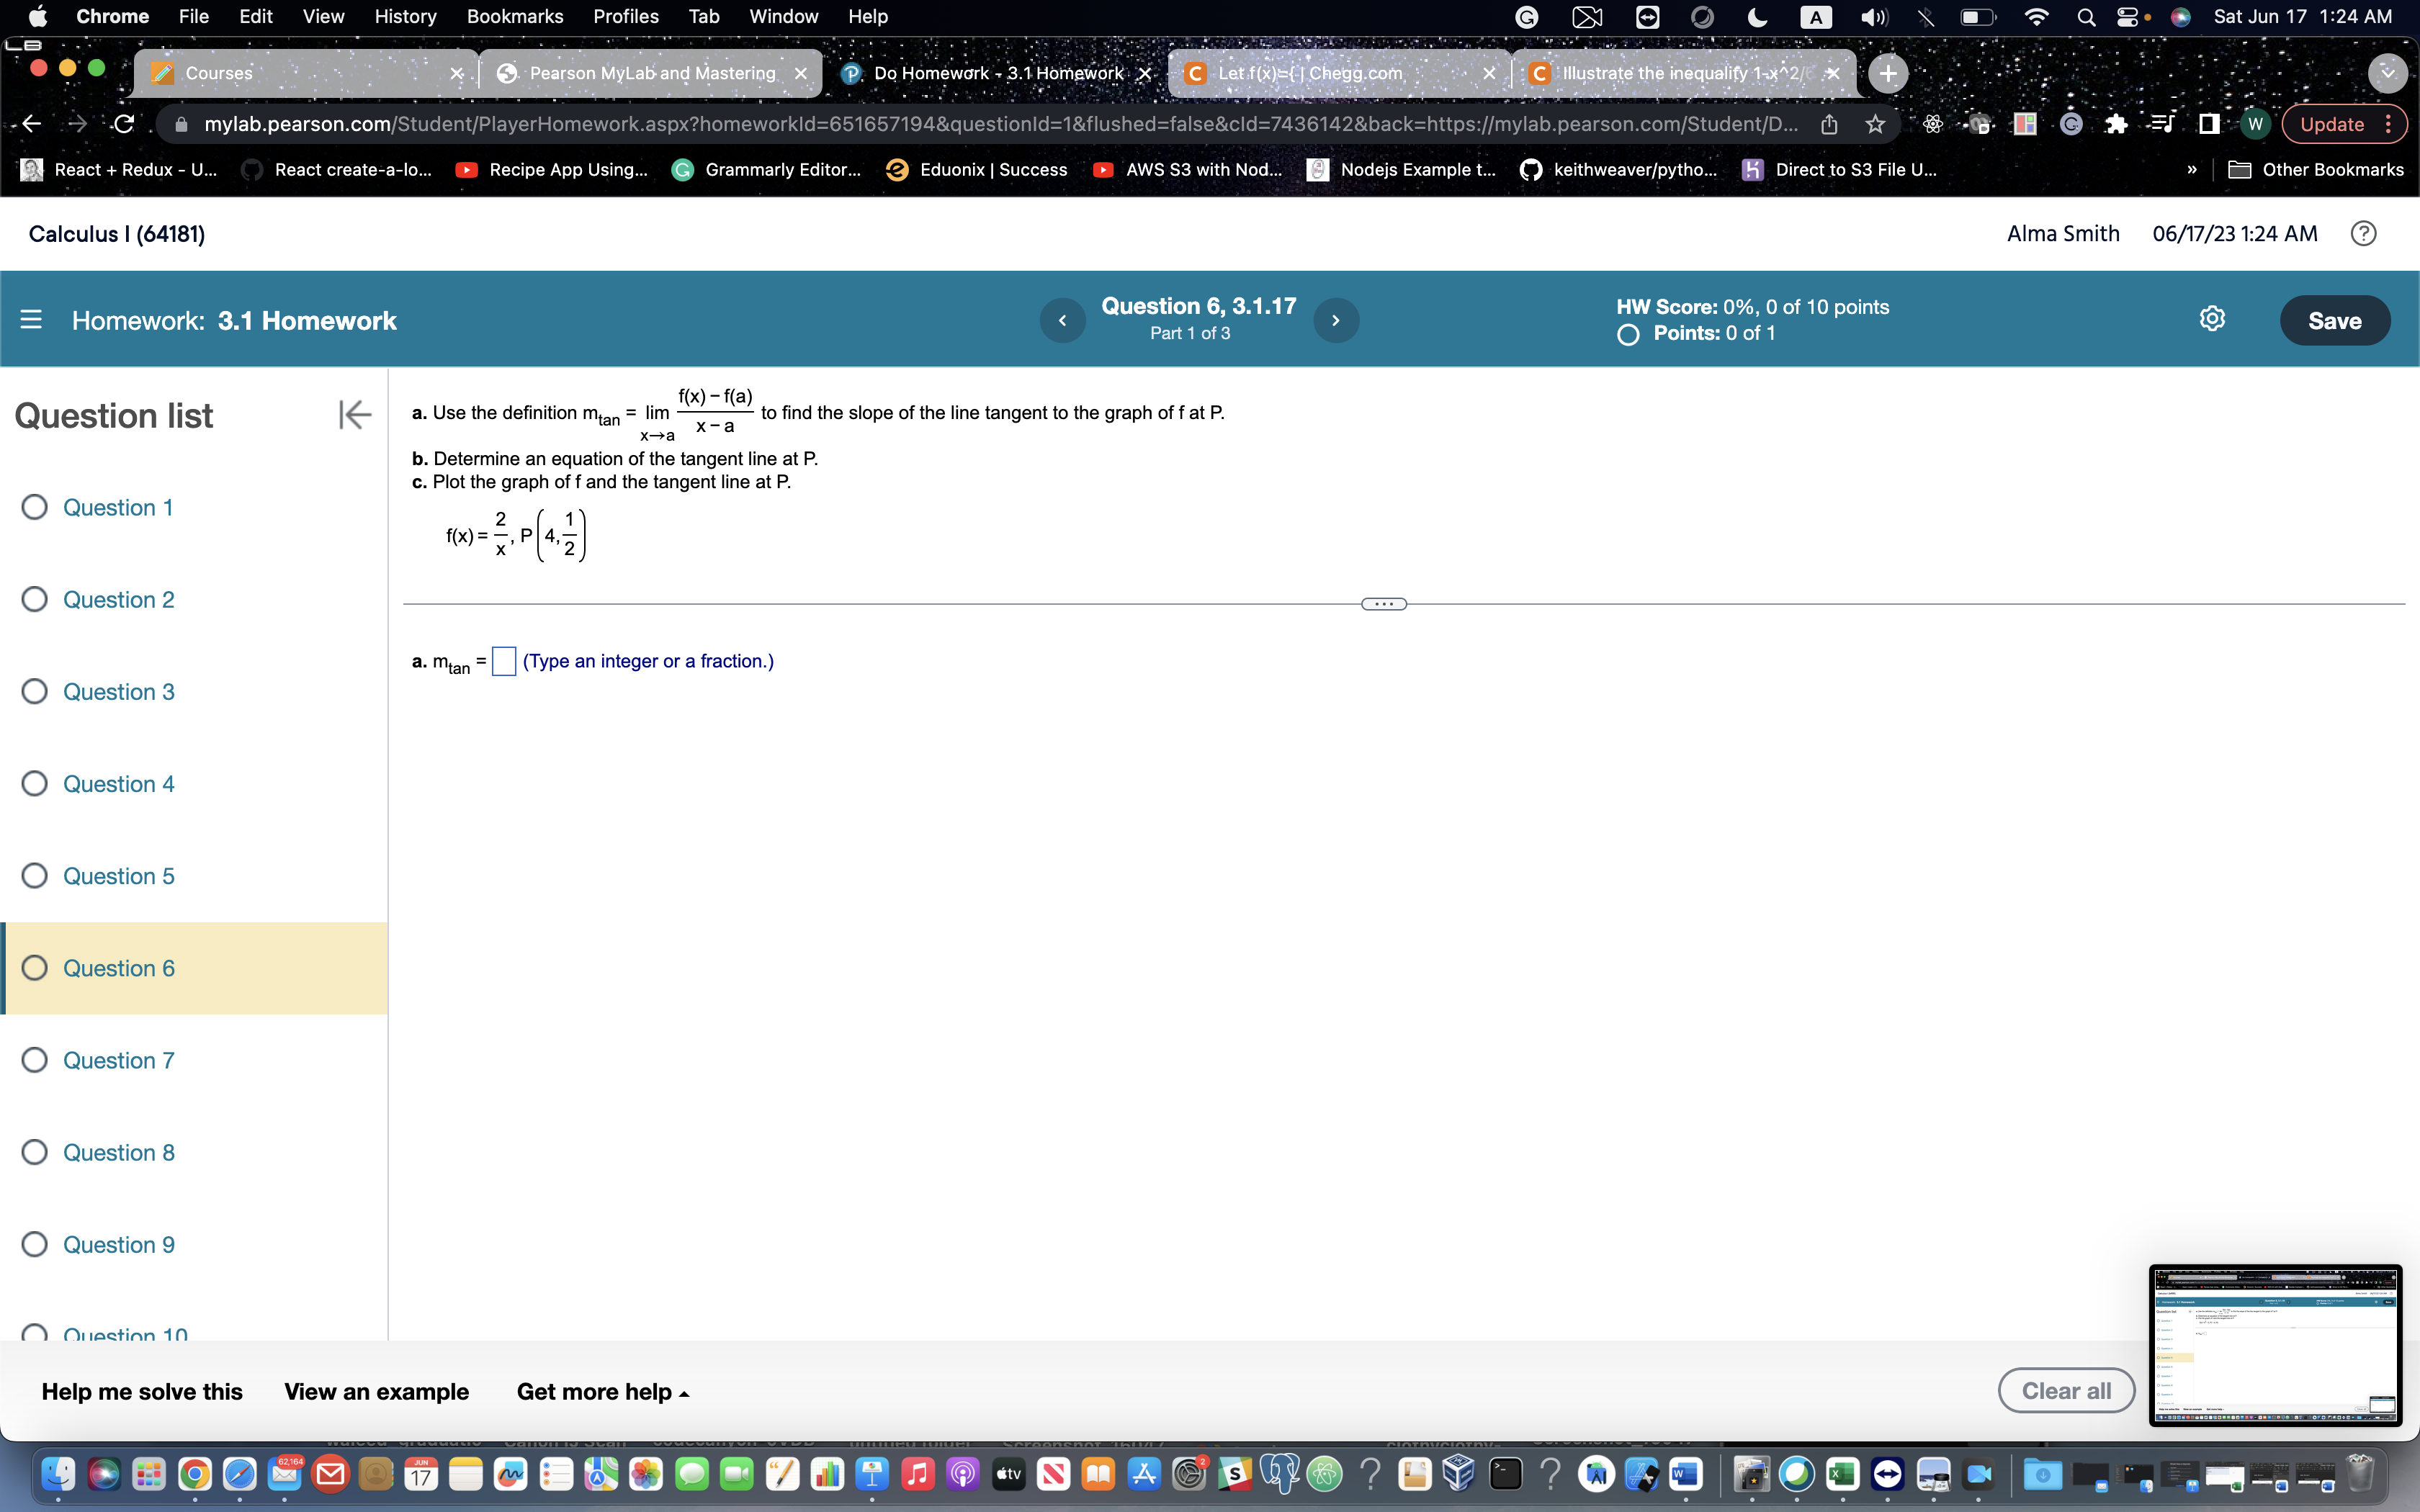Click the help question mark icon
Image resolution: width=2420 pixels, height=1512 pixels.
point(2364,233)
